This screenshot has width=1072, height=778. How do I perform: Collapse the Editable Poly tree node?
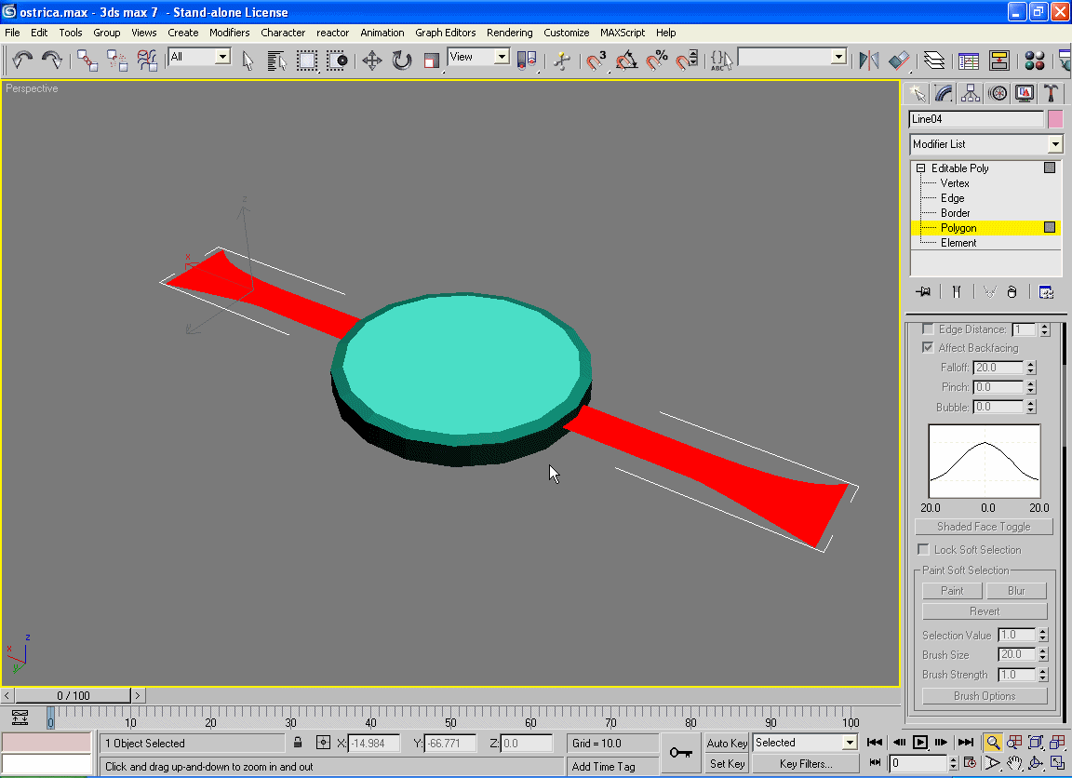[921, 168]
